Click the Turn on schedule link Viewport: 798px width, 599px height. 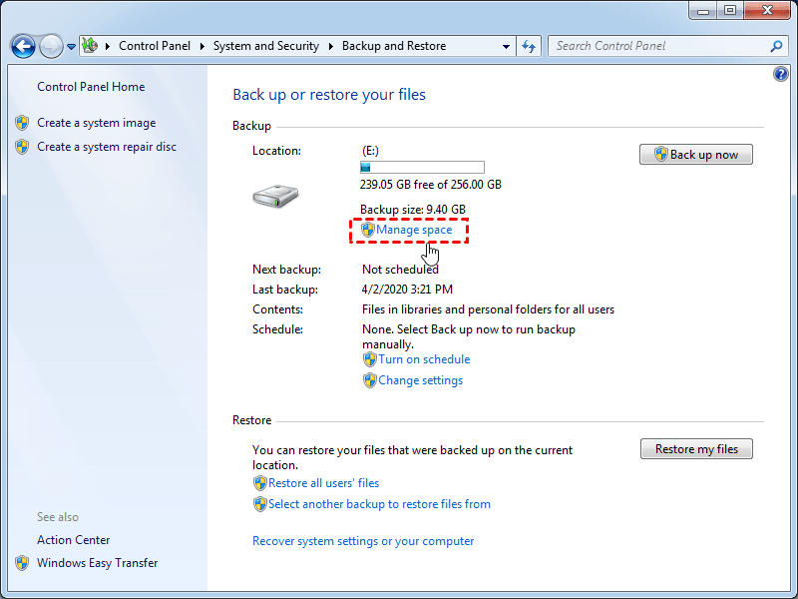424,359
